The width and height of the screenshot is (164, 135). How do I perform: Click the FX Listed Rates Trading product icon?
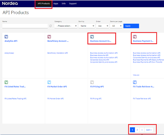[6, 82]
